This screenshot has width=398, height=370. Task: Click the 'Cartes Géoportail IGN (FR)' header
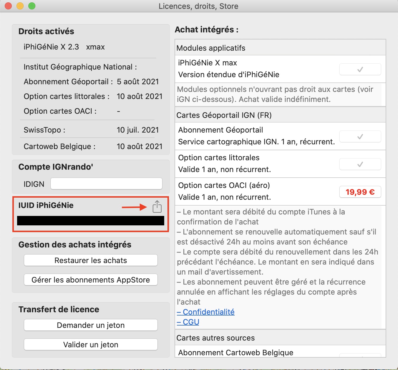pyautogui.click(x=224, y=115)
